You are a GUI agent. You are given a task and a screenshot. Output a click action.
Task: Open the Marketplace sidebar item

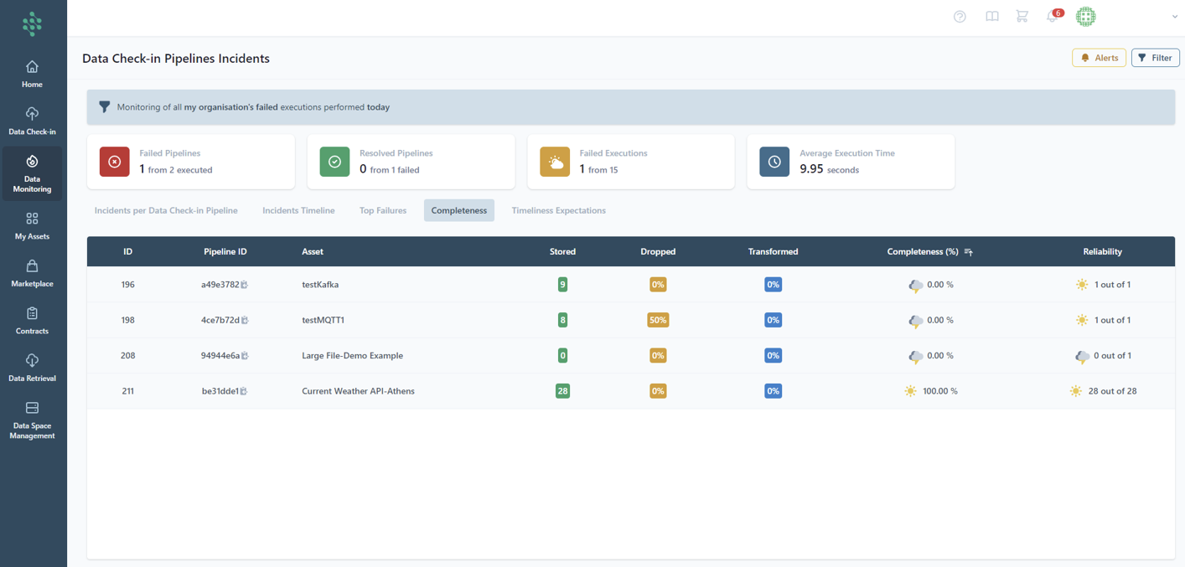pos(32,273)
